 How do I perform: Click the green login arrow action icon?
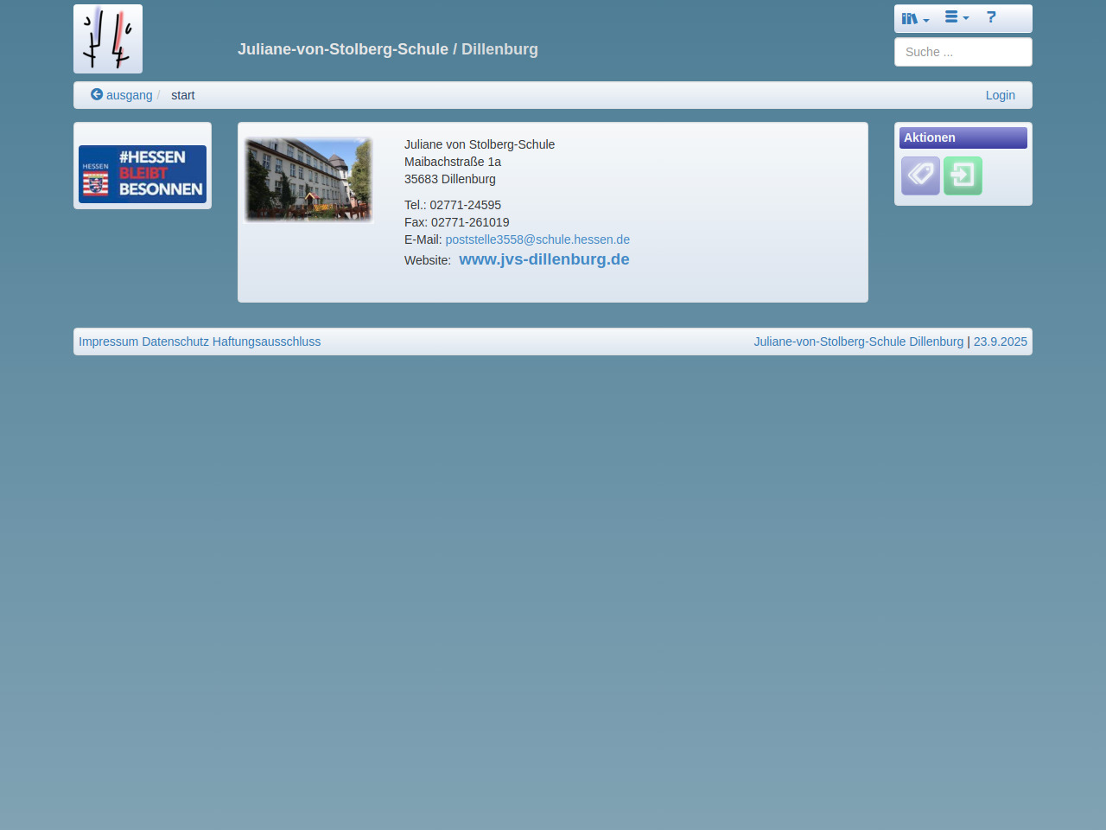963,176
